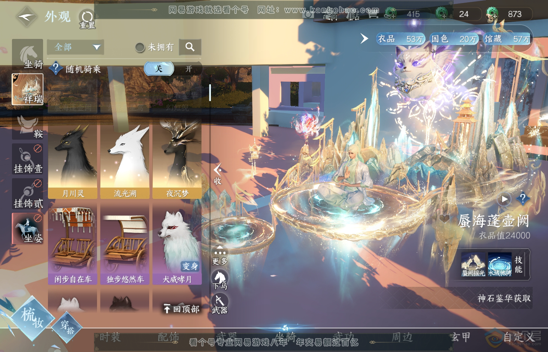Open the 鞍 saddle category
548x352 pixels.
(x=28, y=124)
